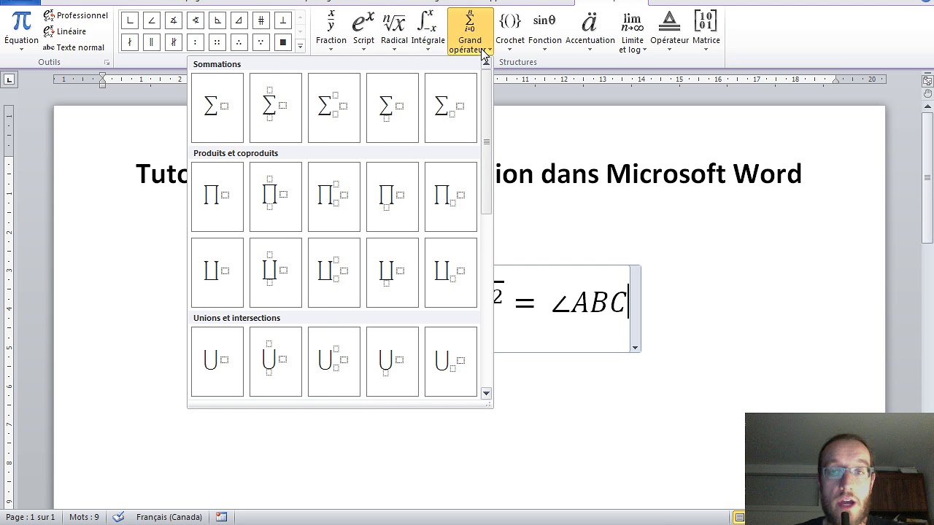Insert the perpendicular symbol

pos(283,20)
